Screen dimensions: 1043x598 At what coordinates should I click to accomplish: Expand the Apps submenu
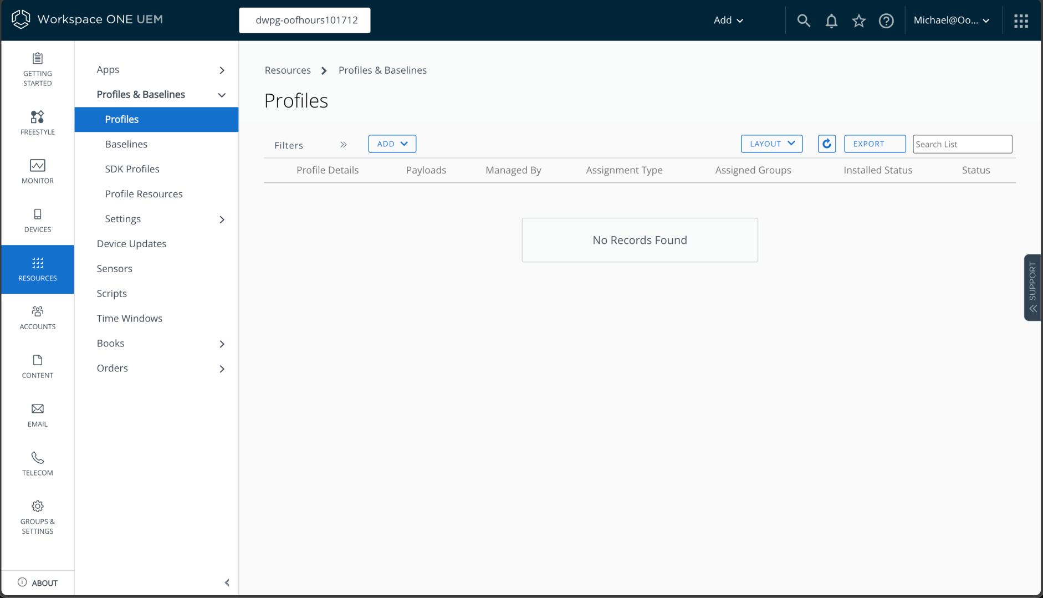pyautogui.click(x=222, y=70)
